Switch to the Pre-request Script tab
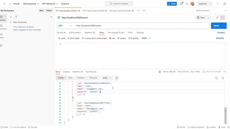This screenshot has width=230, height=129. [116, 33]
